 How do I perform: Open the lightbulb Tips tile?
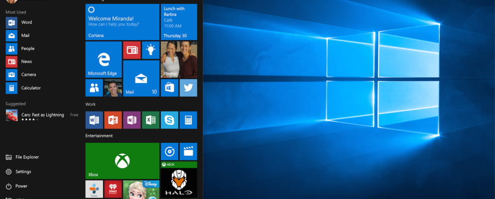point(150,50)
